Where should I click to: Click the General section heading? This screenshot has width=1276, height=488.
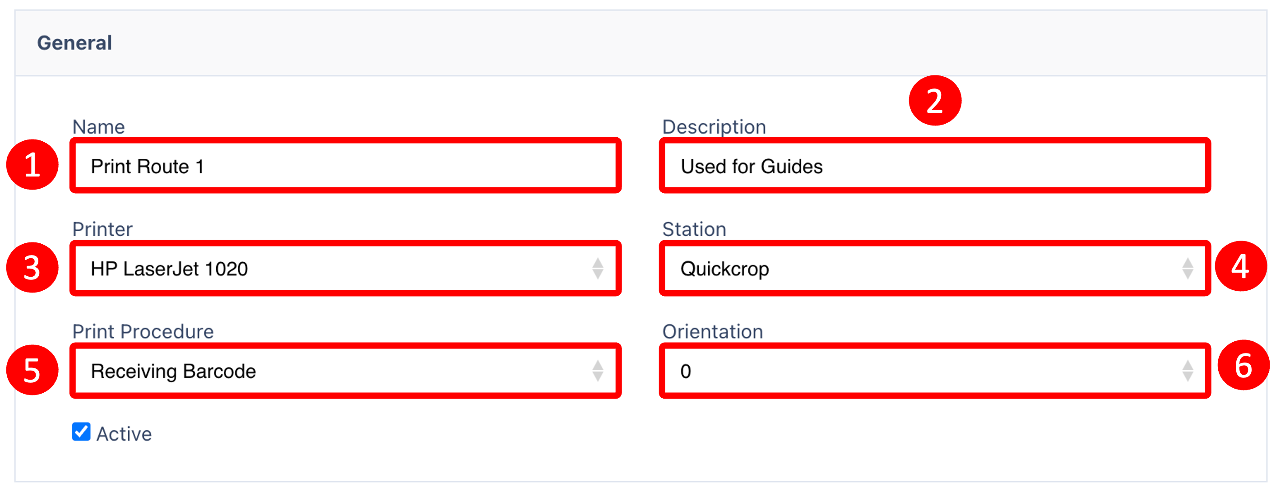click(x=75, y=43)
